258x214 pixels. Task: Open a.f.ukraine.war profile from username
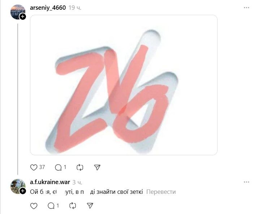click(50, 182)
